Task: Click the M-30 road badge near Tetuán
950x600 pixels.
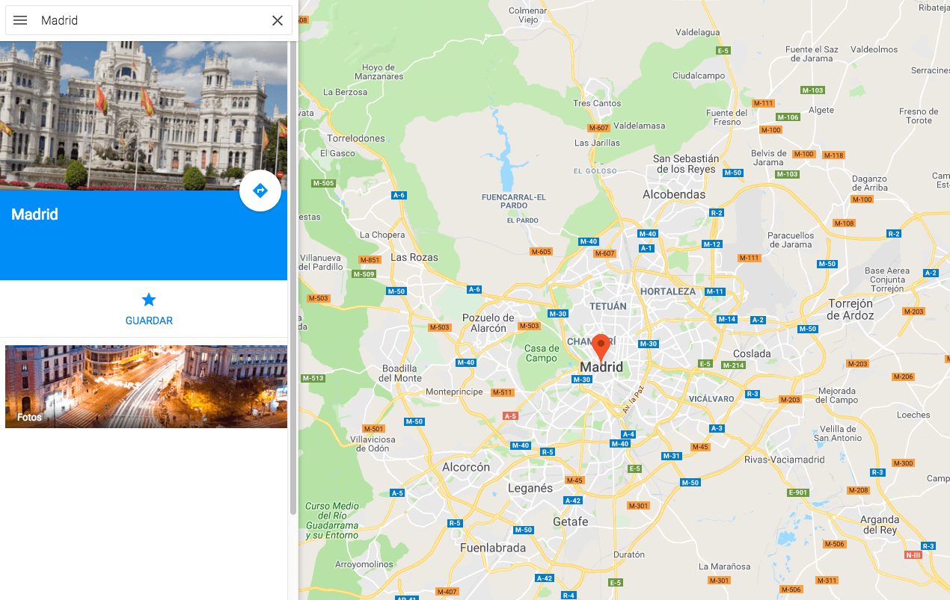Action: coord(557,314)
